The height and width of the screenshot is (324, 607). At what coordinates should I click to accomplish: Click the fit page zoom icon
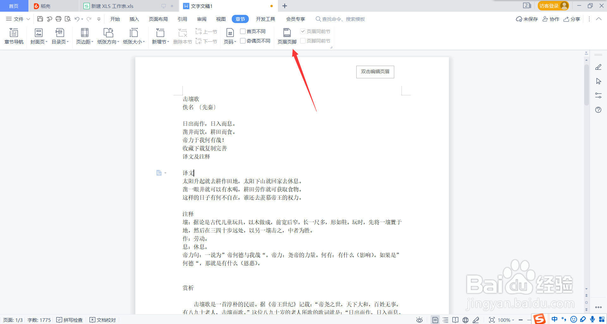coord(492,320)
